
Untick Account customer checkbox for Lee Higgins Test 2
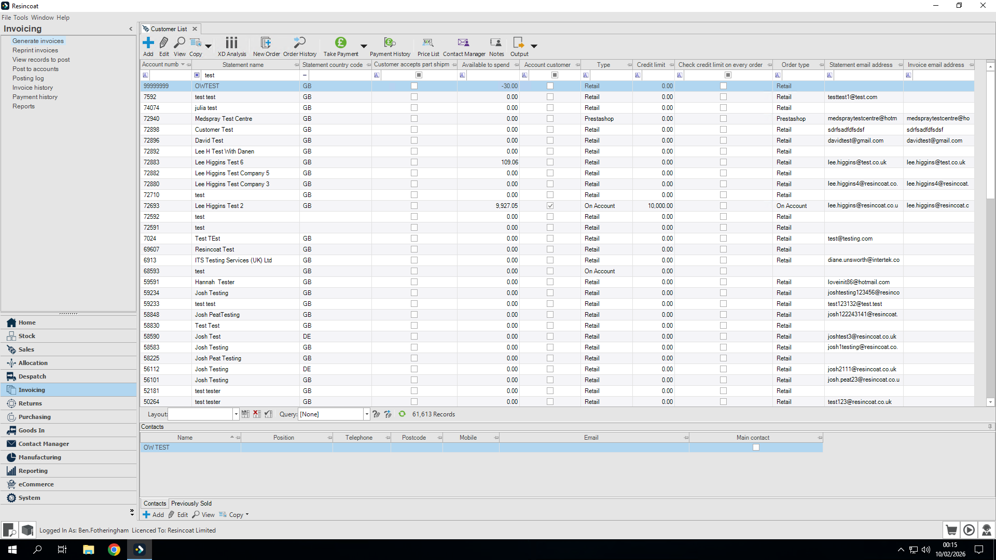pyautogui.click(x=550, y=206)
